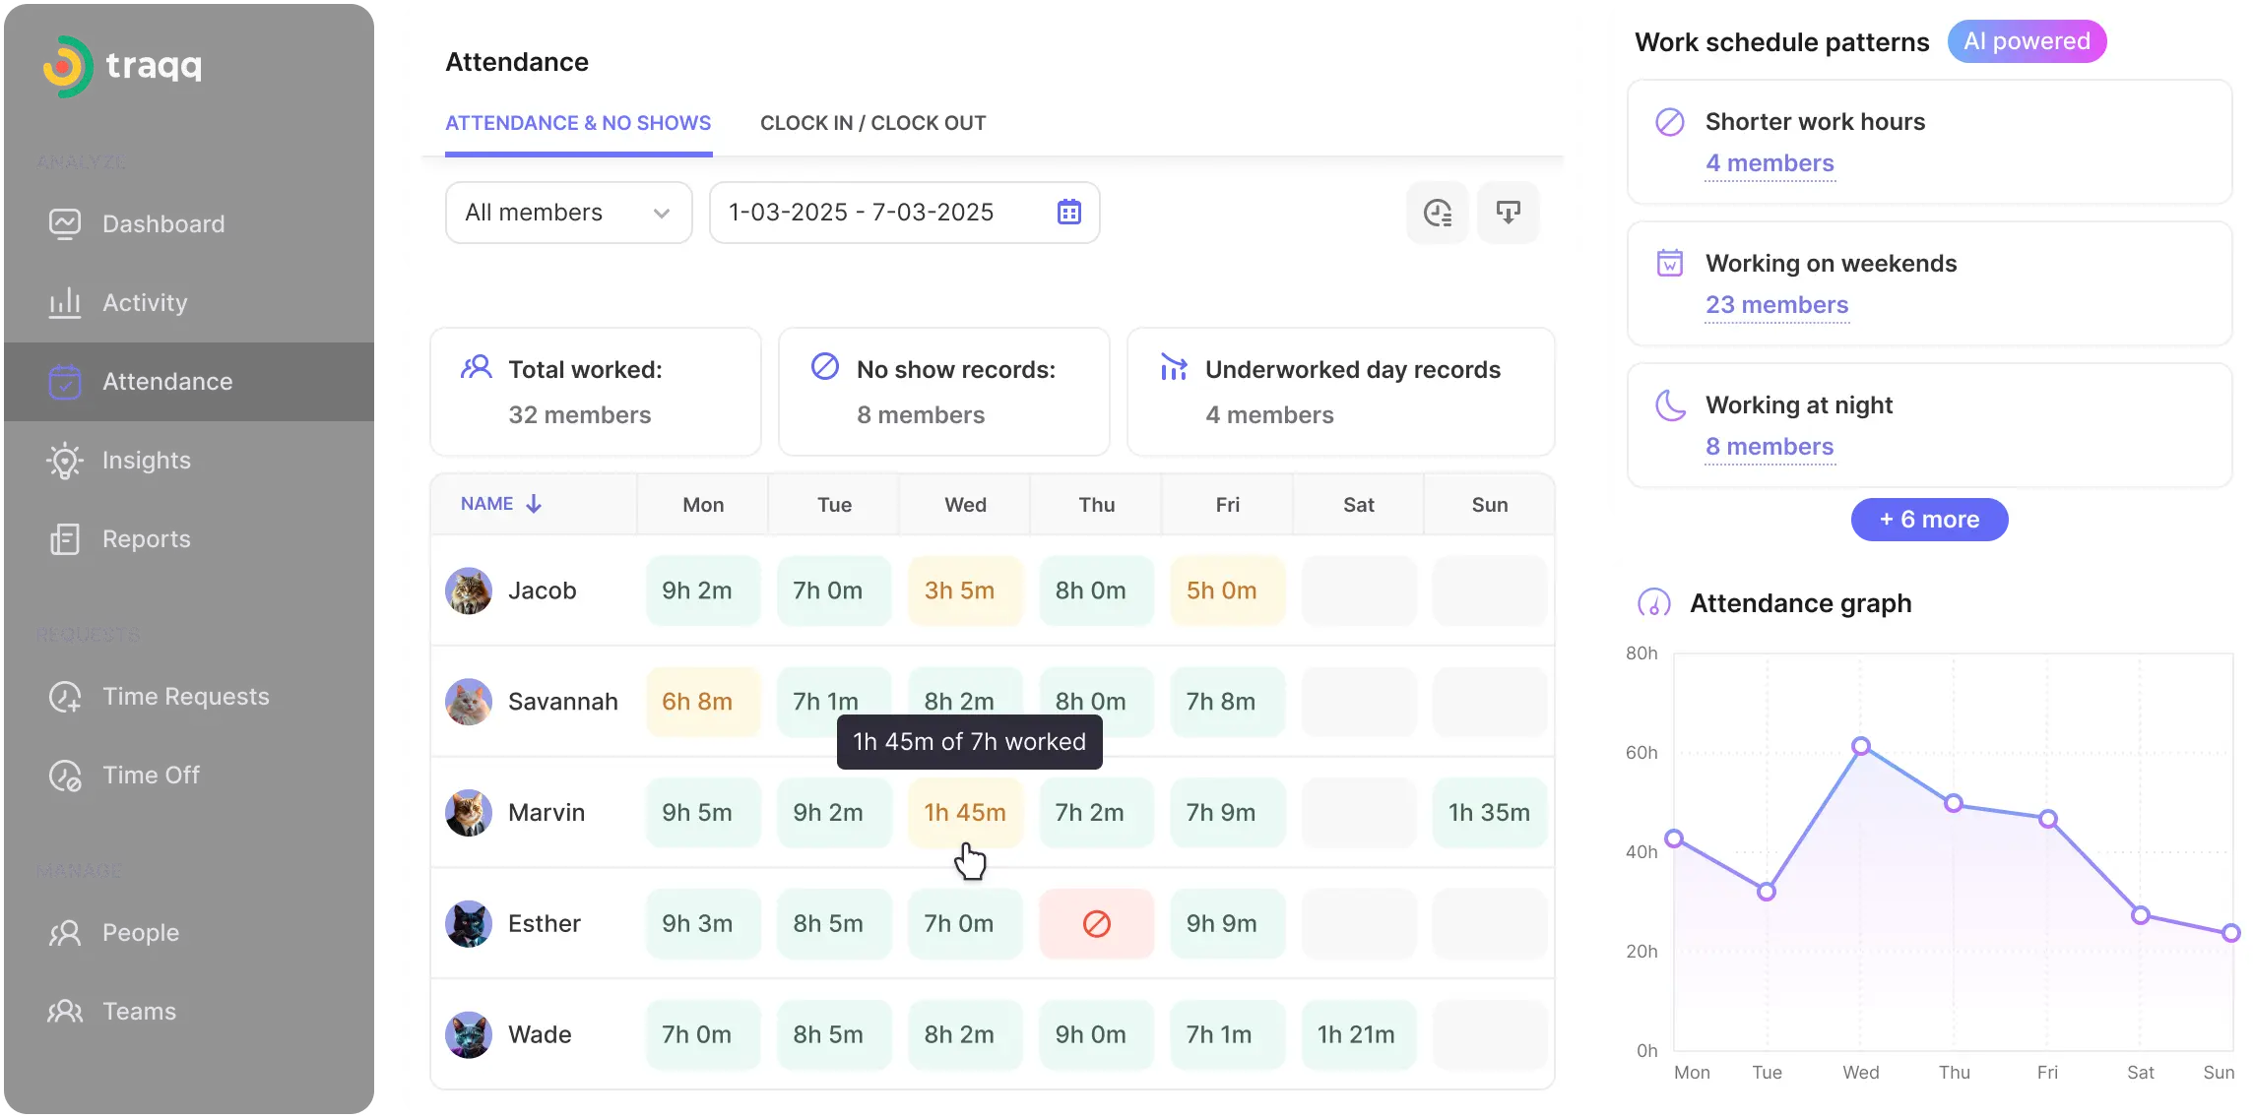
Task: Click the Time Off icon in sidebar
Action: (64, 775)
